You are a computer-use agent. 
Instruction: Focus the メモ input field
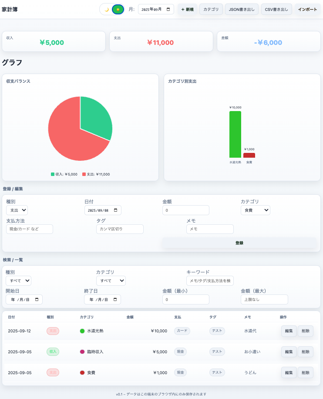(x=210, y=229)
